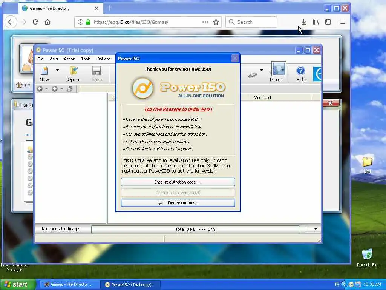
Task: Click Top Five Reasons to Order Now link
Action: tap(178, 109)
